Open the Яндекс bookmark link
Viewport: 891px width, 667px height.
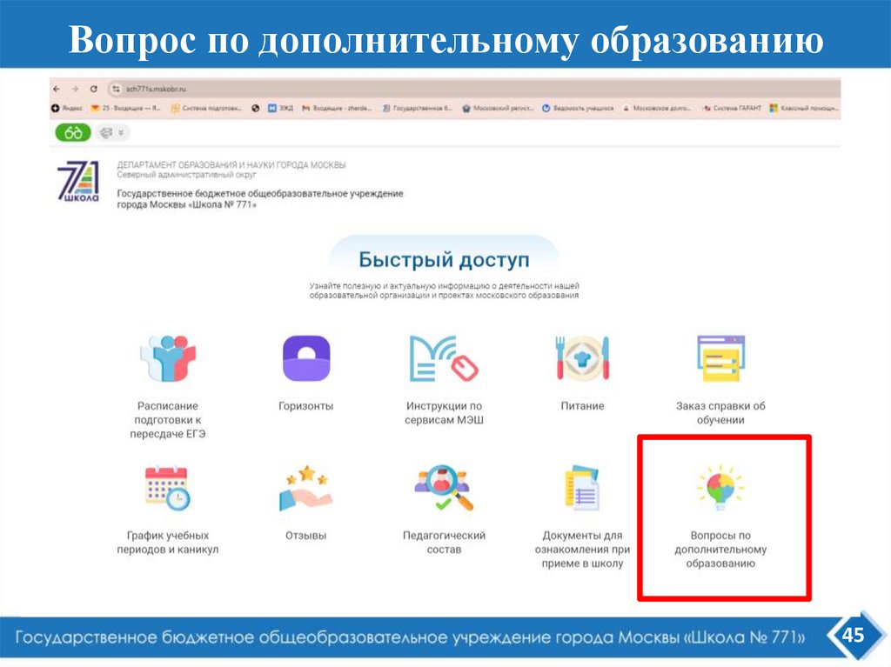point(67,106)
